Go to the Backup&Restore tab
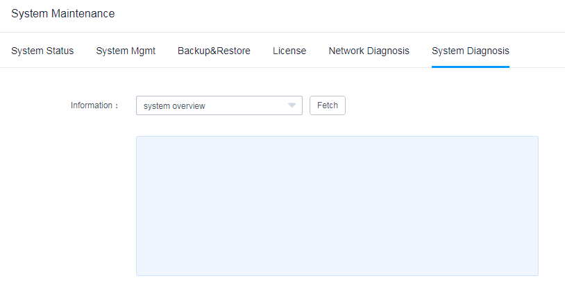Screen dimensions: 565x299 (214, 51)
